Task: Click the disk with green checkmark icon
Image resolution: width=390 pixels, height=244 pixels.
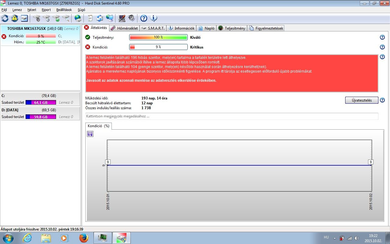Action: coord(56,18)
